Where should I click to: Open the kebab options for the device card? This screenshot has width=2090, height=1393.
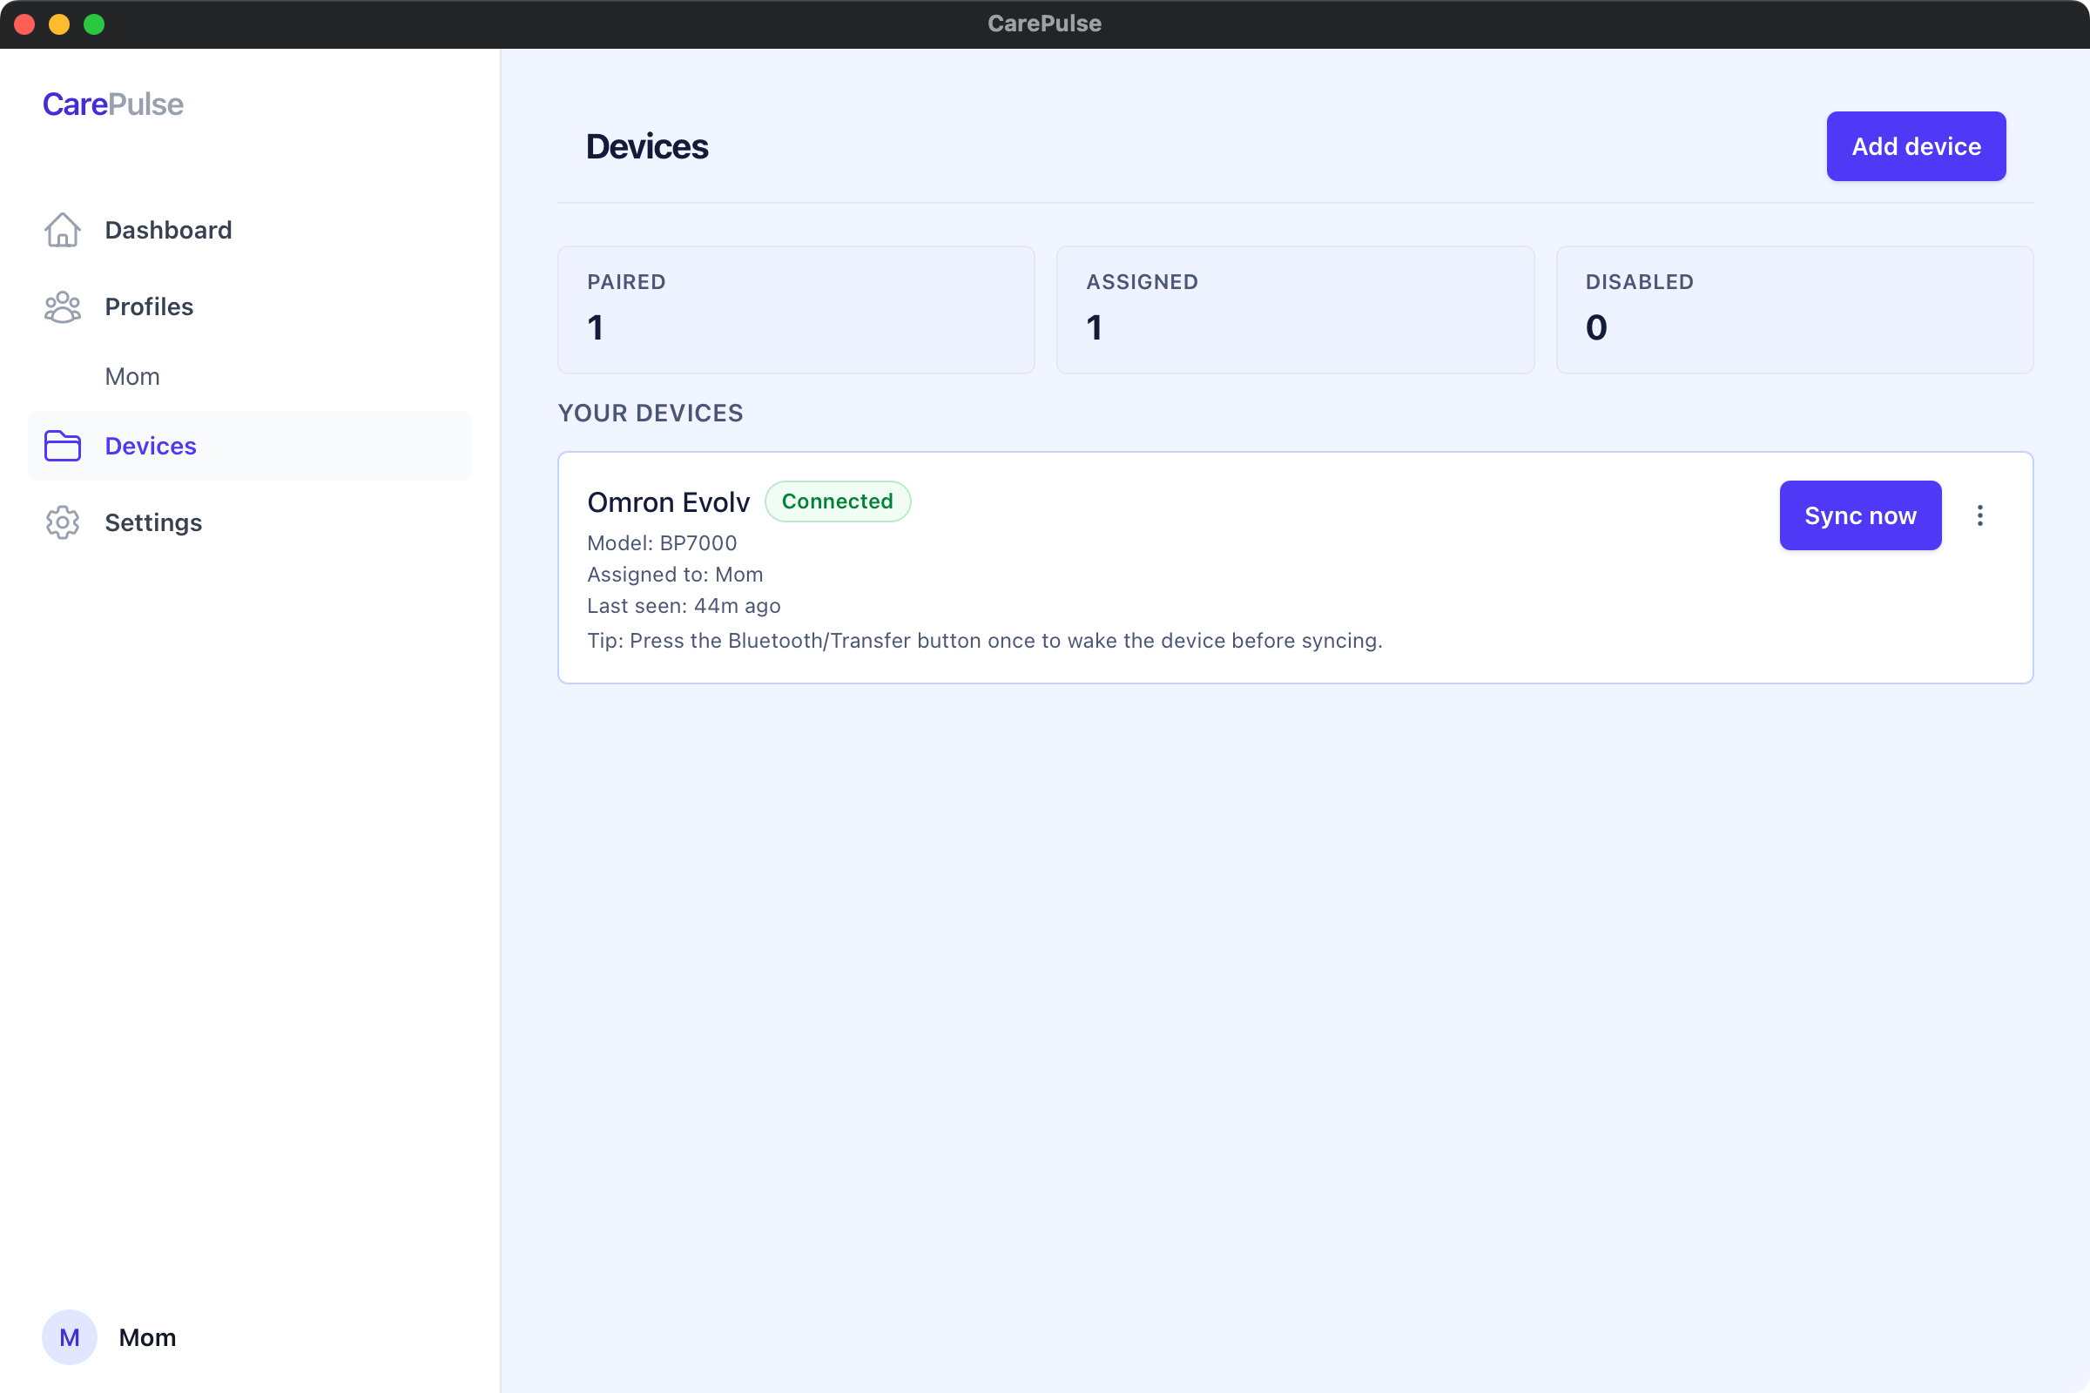1980,515
